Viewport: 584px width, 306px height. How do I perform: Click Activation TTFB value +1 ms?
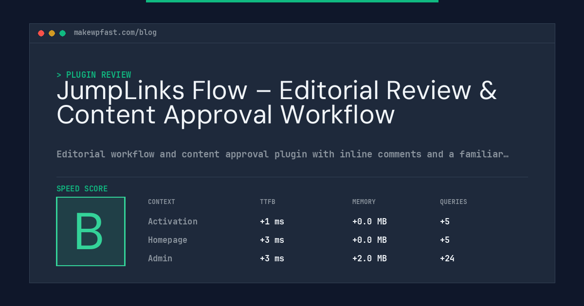pyautogui.click(x=272, y=221)
